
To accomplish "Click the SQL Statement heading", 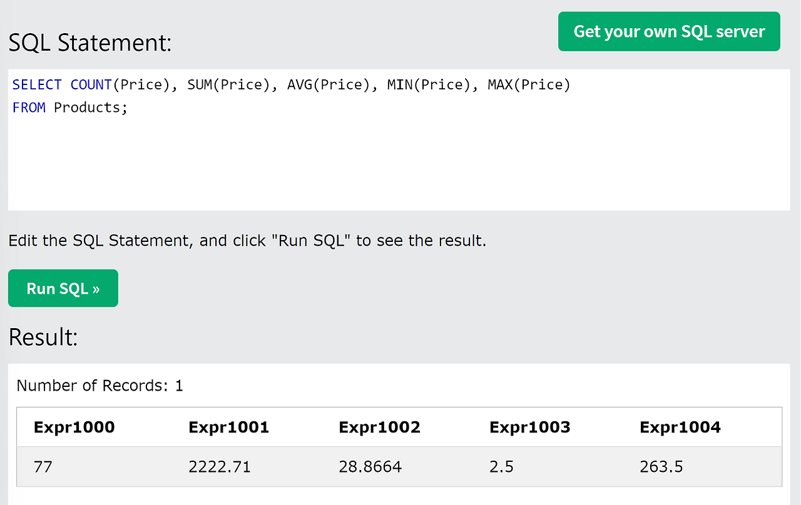I will click(x=90, y=42).
